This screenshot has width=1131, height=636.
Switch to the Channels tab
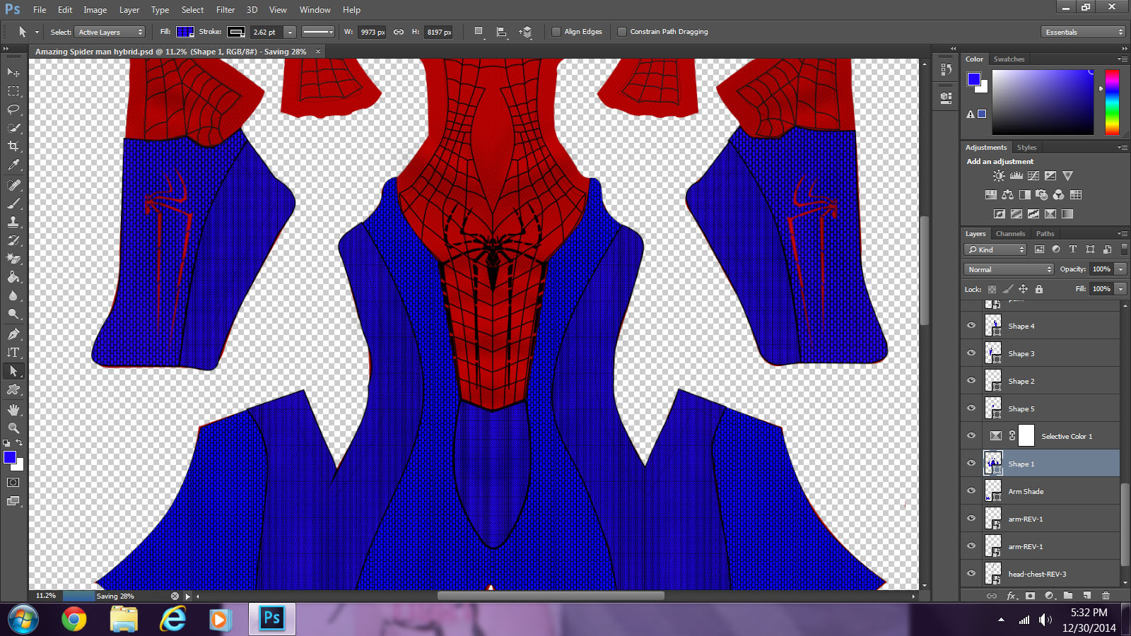(x=1010, y=234)
